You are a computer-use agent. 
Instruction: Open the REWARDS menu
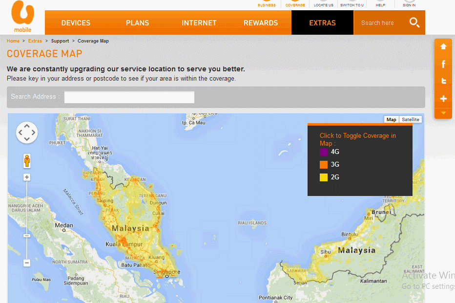pos(261,22)
